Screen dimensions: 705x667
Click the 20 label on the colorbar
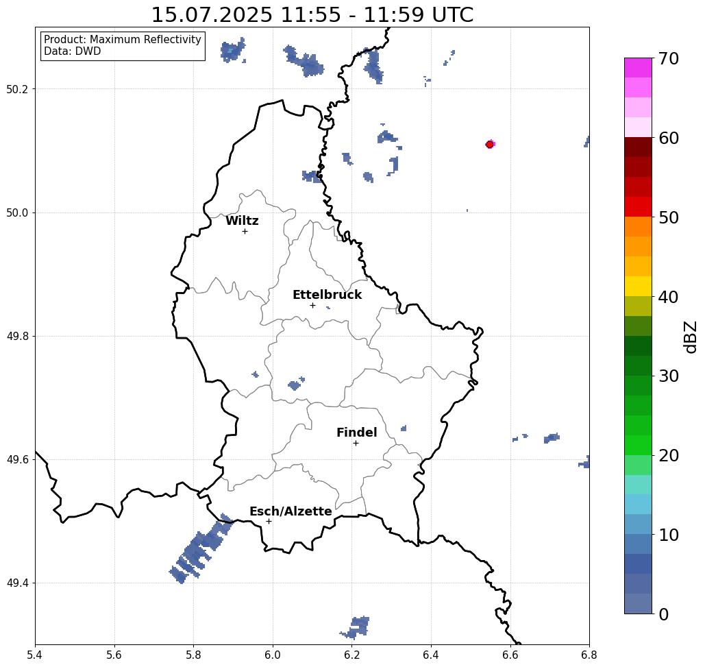(668, 456)
